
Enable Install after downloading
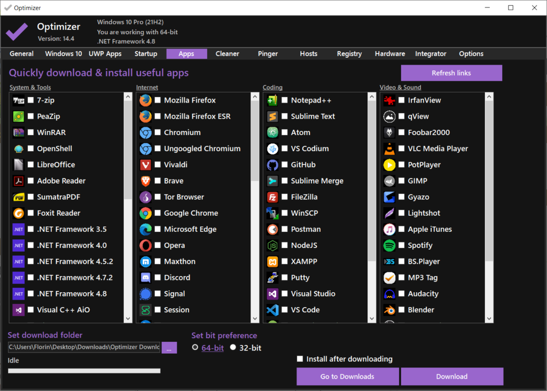pos(300,359)
